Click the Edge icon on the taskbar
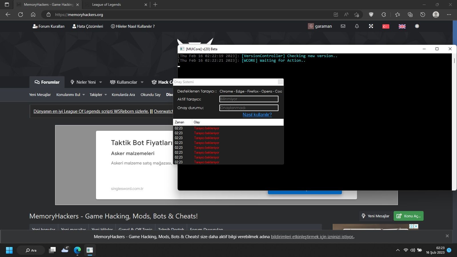457x257 pixels. point(77,250)
